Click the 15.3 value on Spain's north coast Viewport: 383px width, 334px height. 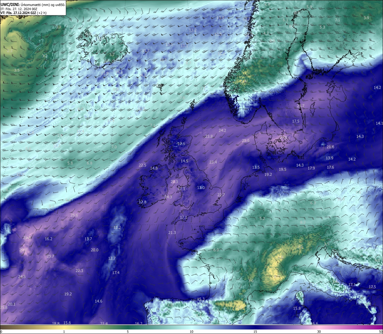pos(201,299)
